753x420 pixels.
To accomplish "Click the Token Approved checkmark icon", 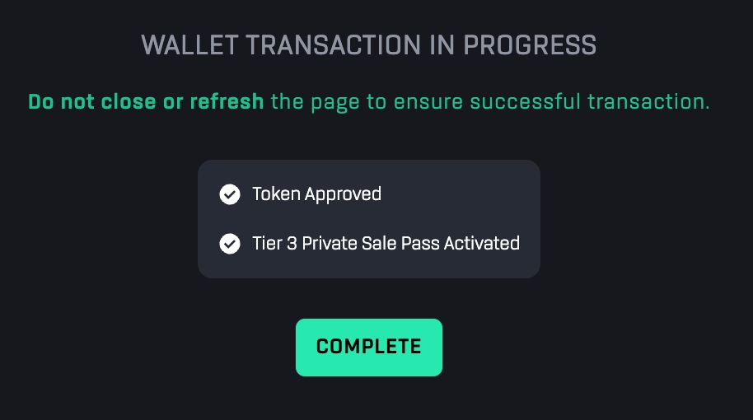I will 229,194.
